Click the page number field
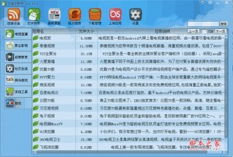The image size is (233, 157). pyautogui.click(x=204, y=32)
